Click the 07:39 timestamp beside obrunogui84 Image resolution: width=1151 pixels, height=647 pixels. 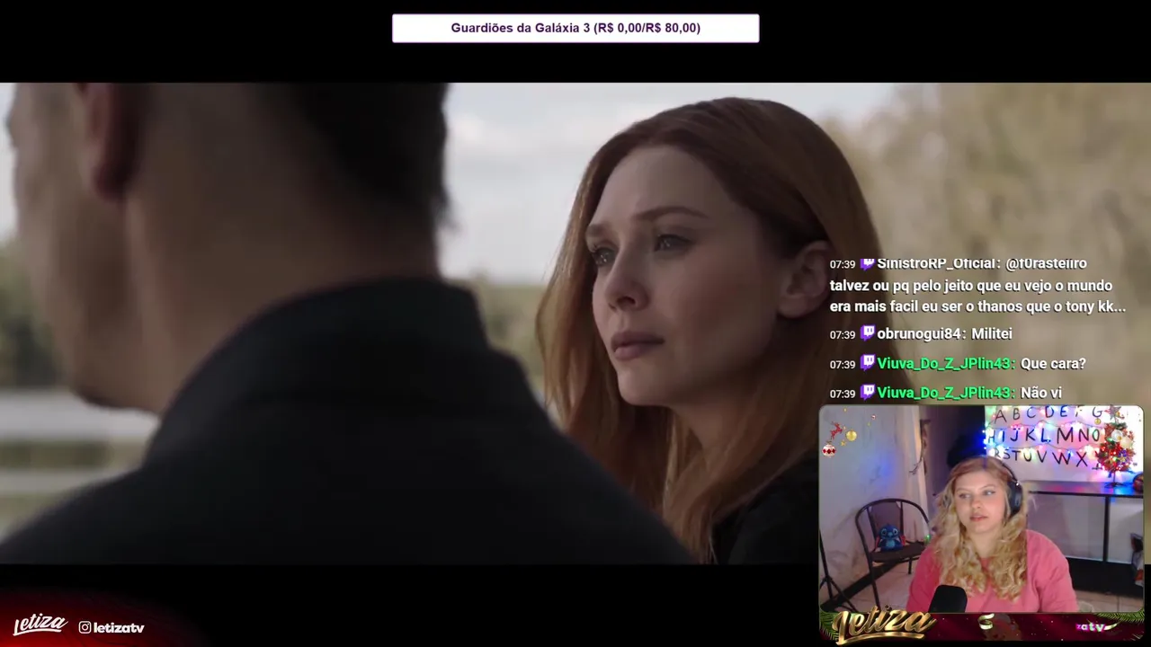(843, 334)
